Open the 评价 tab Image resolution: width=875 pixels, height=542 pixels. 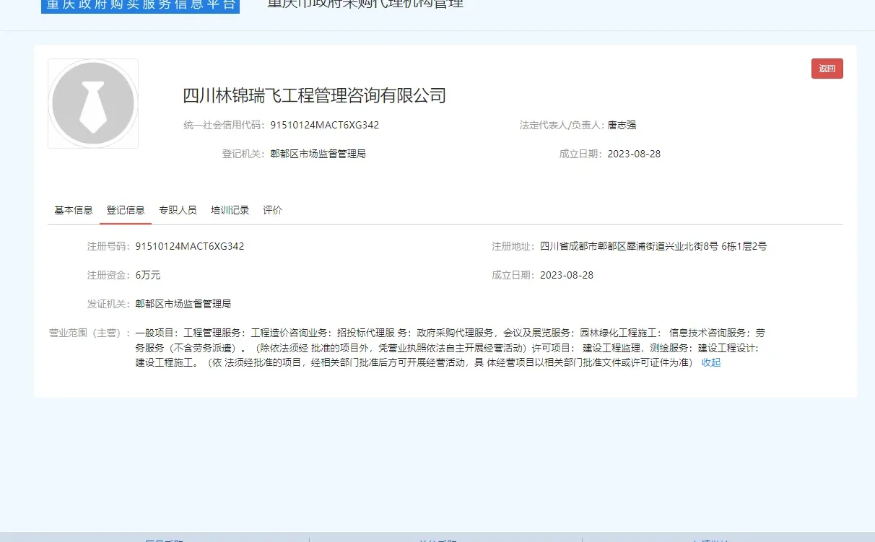coord(271,210)
